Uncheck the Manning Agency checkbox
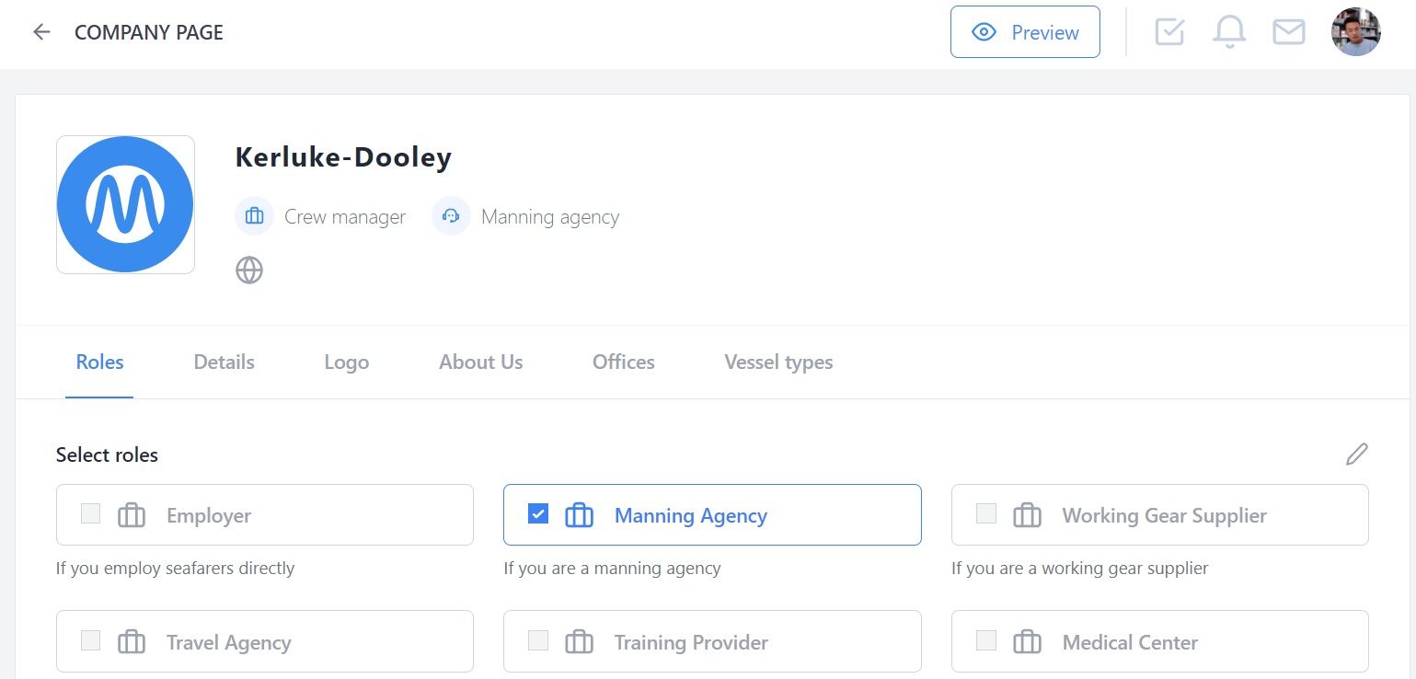The width and height of the screenshot is (1416, 679). click(x=538, y=513)
